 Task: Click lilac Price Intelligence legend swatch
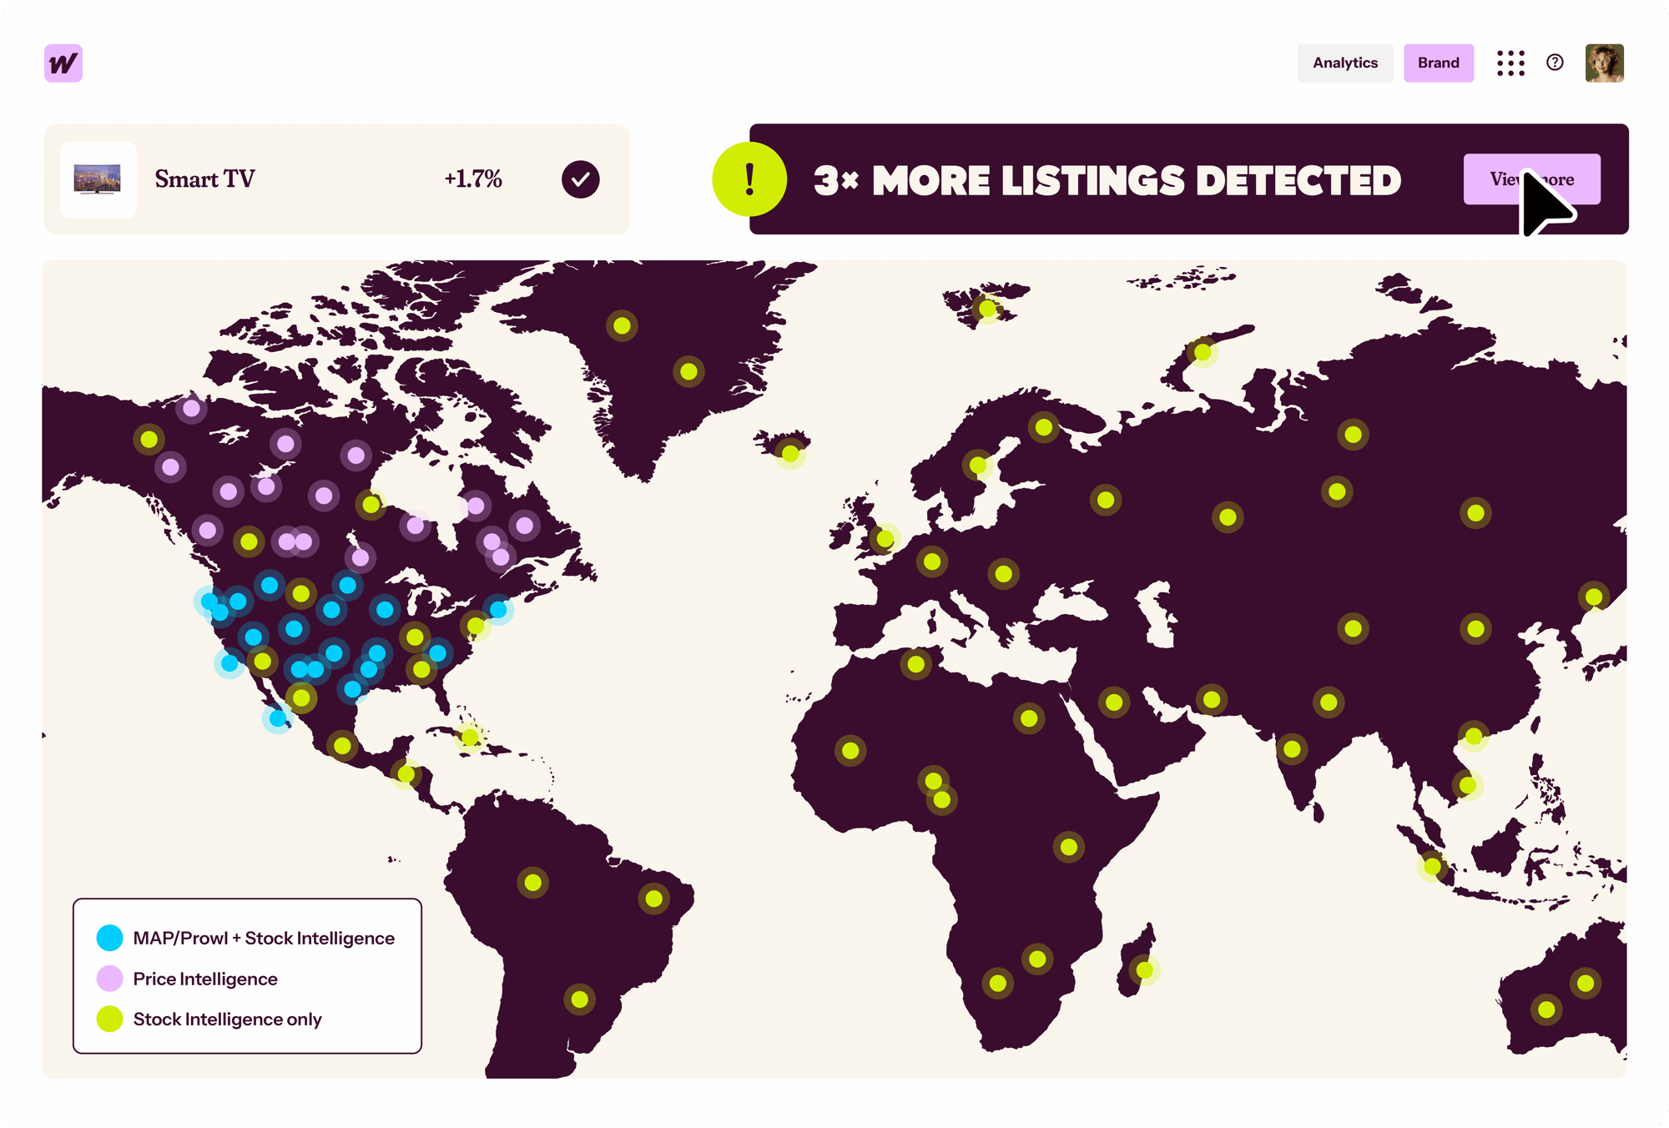109,979
